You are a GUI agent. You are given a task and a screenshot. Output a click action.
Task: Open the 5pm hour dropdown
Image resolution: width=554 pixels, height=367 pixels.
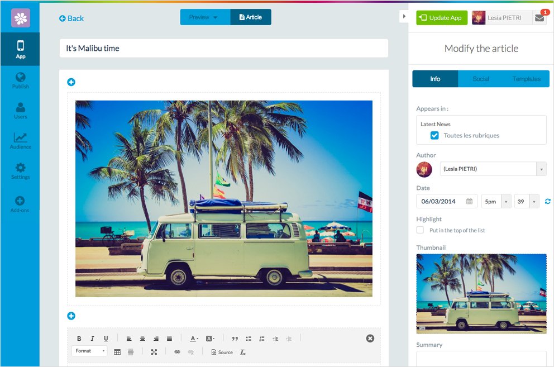[496, 202]
